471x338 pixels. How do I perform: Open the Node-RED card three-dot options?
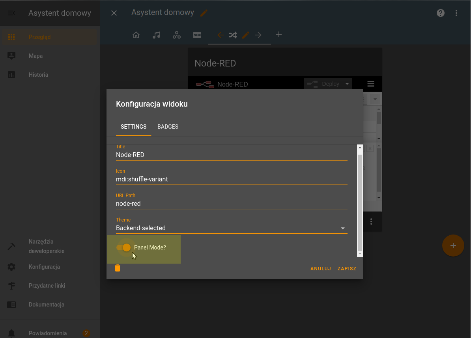tap(371, 222)
